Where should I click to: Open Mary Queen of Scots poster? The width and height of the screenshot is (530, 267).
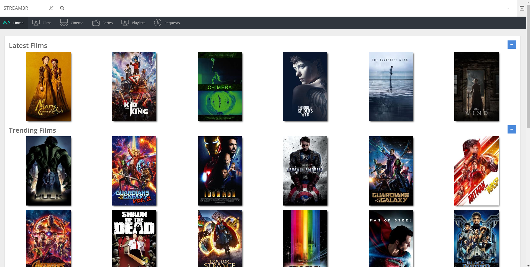(49, 86)
